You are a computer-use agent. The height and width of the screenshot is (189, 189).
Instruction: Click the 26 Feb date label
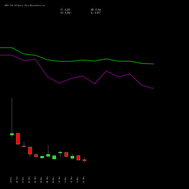[17, 180]
